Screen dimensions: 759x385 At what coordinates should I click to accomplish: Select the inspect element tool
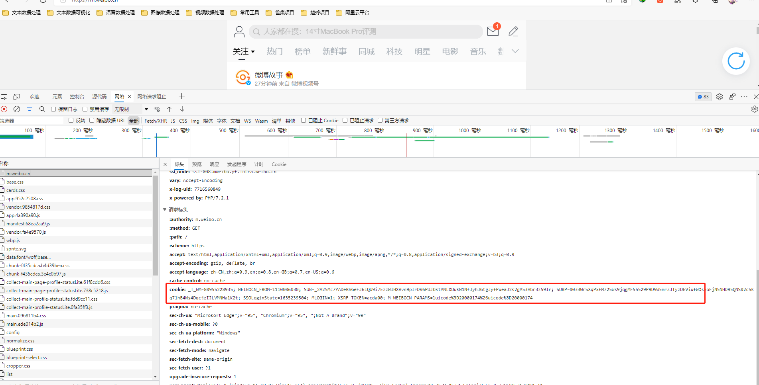(x=4, y=96)
